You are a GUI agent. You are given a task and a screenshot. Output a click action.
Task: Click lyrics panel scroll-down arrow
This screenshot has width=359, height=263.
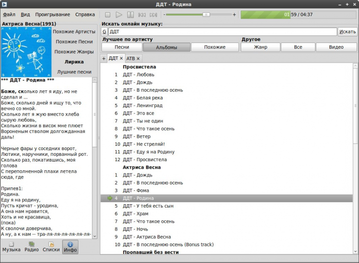(95, 236)
